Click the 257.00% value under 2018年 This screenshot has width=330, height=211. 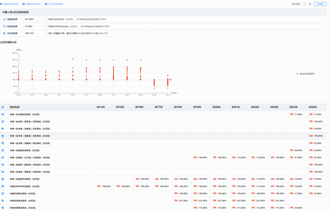click(x=183, y=201)
